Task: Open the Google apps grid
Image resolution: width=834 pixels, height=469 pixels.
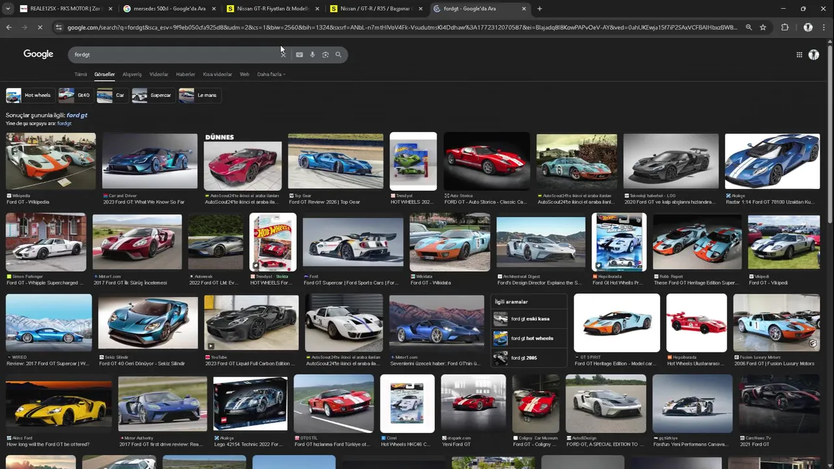Action: pos(799,55)
